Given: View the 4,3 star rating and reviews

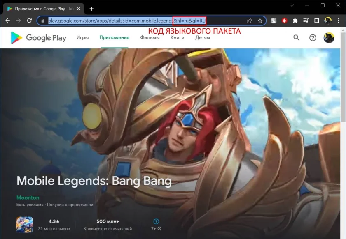Looking at the screenshot, I should tap(54, 225).
